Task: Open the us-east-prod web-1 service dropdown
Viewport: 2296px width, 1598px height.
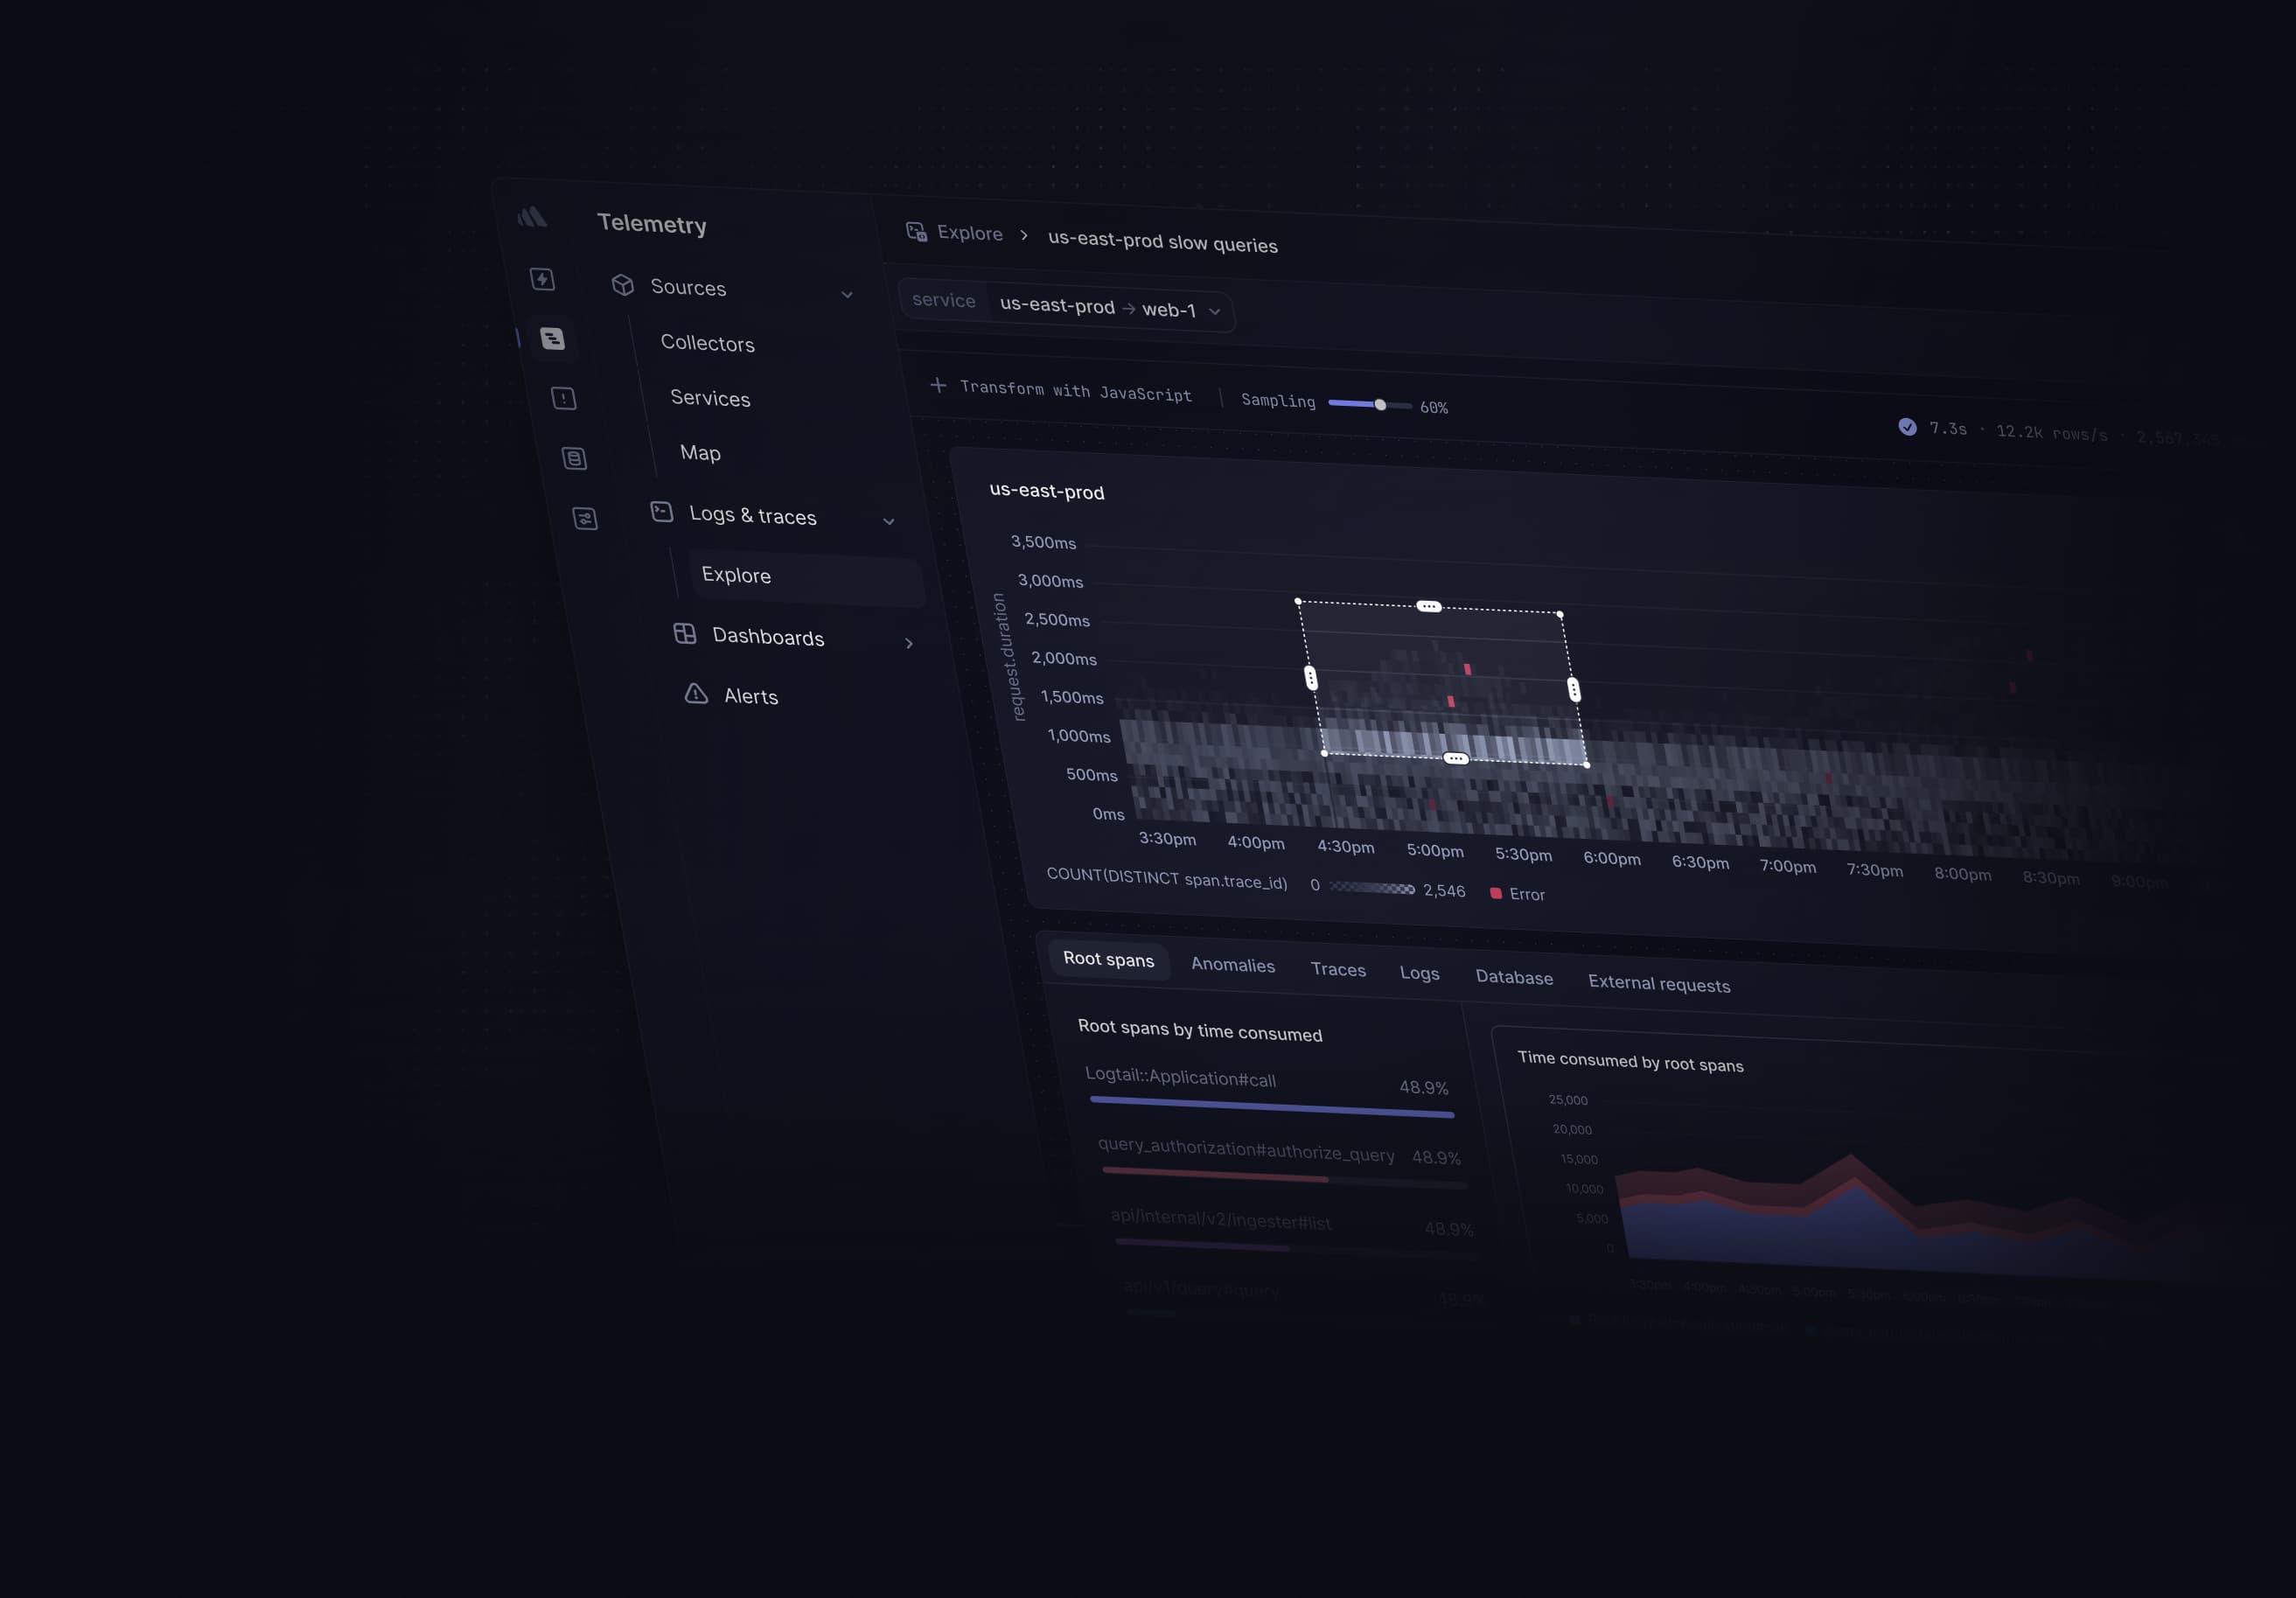Action: 1214,311
